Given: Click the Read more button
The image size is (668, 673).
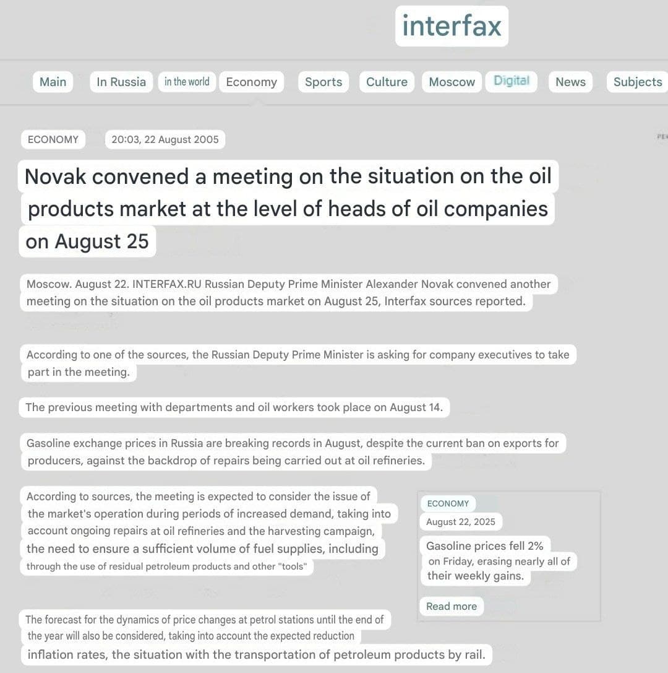Looking at the screenshot, I should (x=452, y=606).
